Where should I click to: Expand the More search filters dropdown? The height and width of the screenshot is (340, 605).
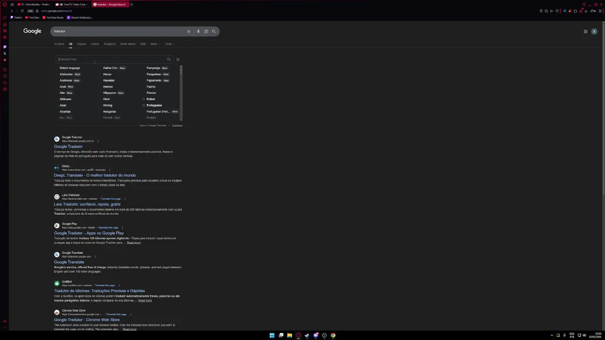point(155,44)
